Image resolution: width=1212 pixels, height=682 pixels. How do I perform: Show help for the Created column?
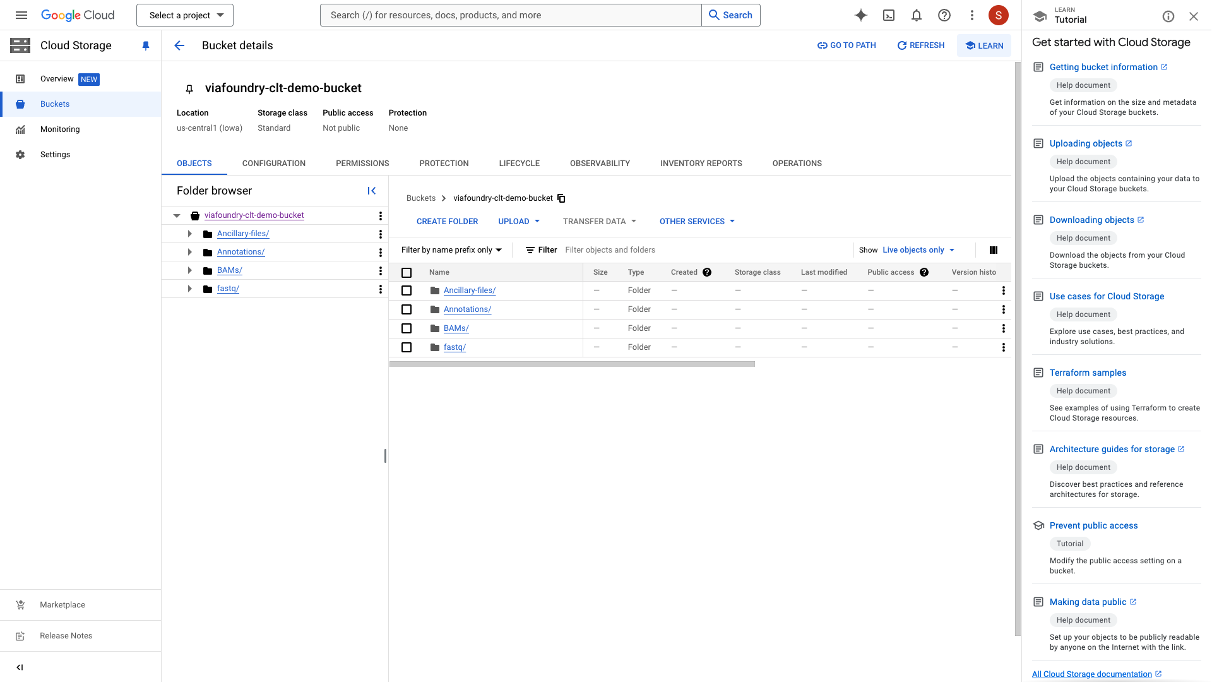pos(707,272)
